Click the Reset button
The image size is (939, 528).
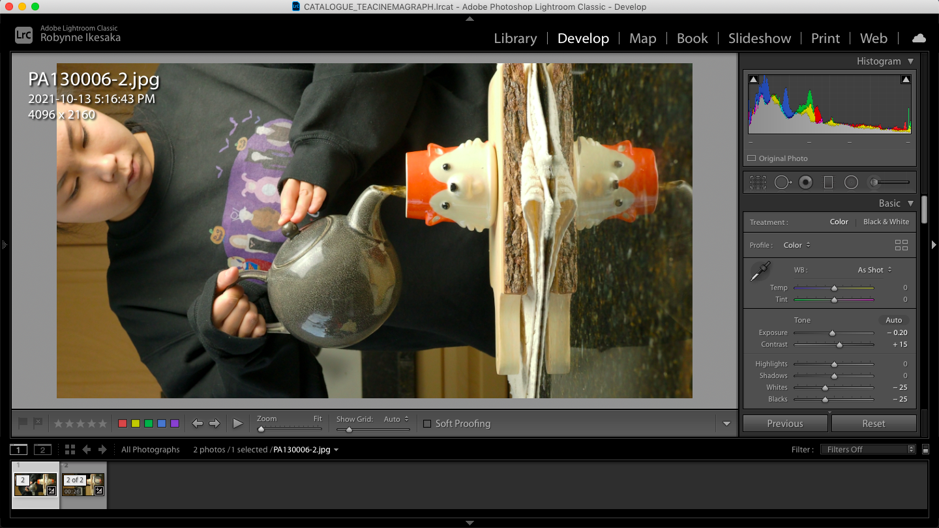point(874,423)
